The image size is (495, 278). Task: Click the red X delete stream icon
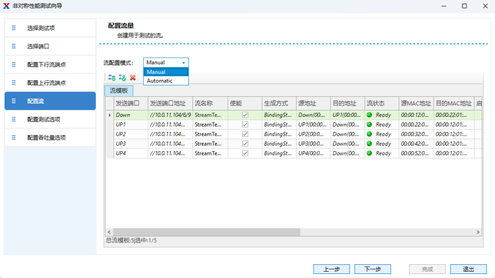click(x=133, y=78)
